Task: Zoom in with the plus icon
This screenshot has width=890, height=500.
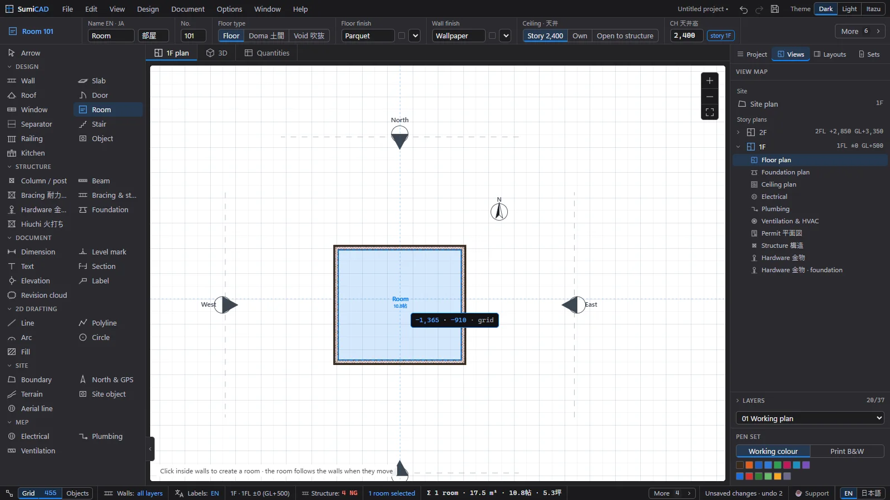Action: click(710, 81)
